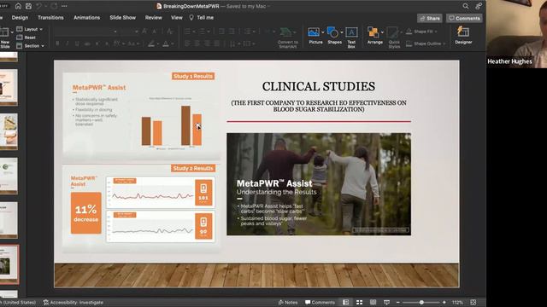Viewport: 547px width, 307px height.
Task: Reset the slide layout
Action: [x=26, y=38]
